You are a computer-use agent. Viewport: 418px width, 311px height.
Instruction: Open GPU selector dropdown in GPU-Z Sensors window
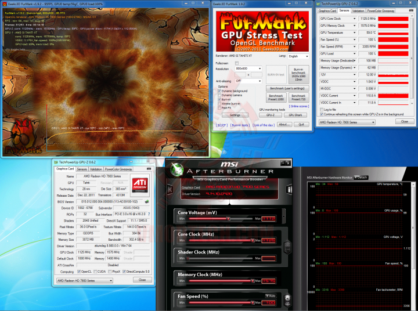347,122
